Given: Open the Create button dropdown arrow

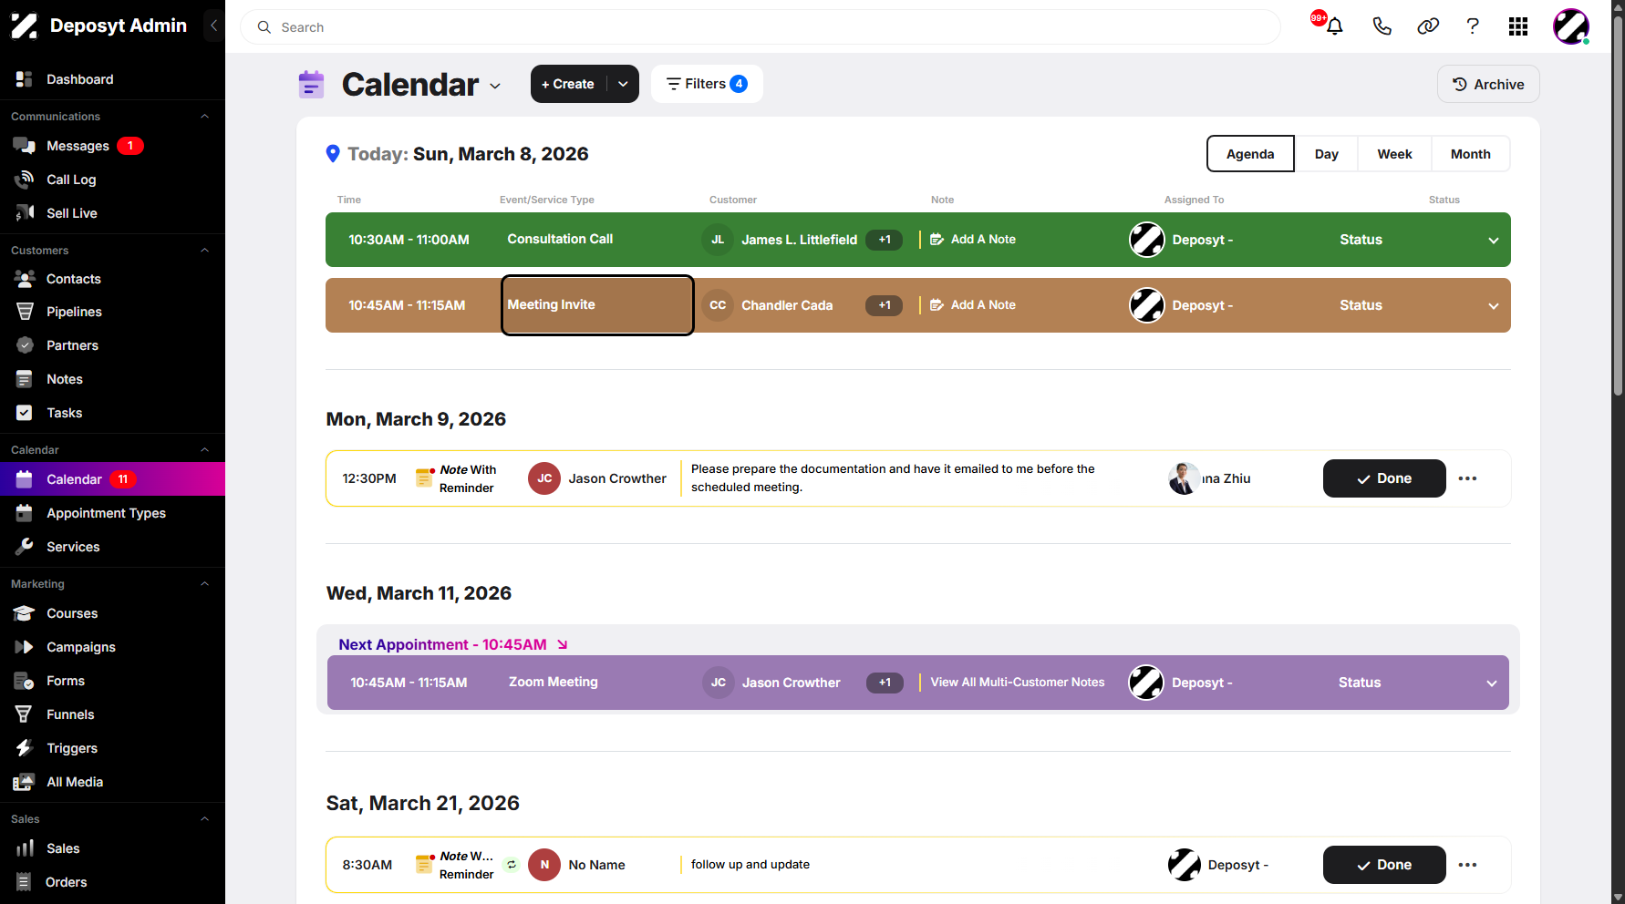Looking at the screenshot, I should coord(623,84).
